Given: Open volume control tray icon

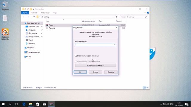Looking at the screenshot, I should pos(168,104).
